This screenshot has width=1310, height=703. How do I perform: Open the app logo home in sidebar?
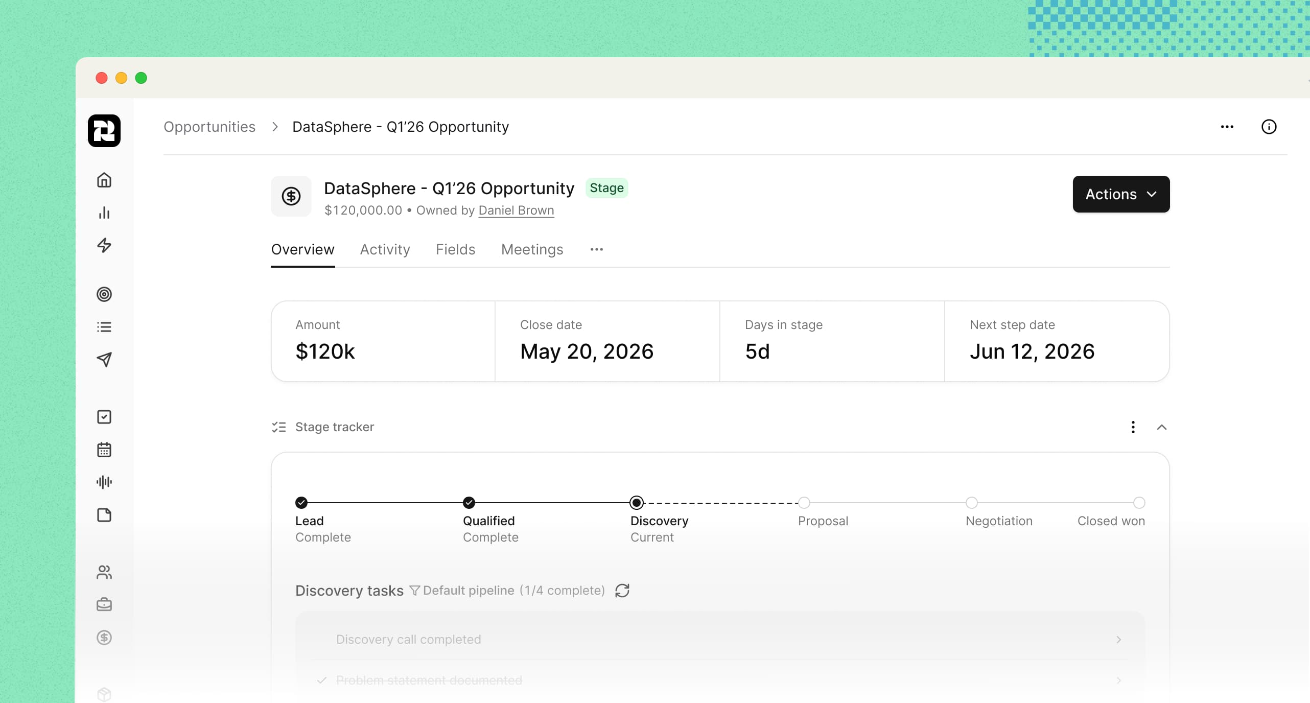pyautogui.click(x=104, y=131)
